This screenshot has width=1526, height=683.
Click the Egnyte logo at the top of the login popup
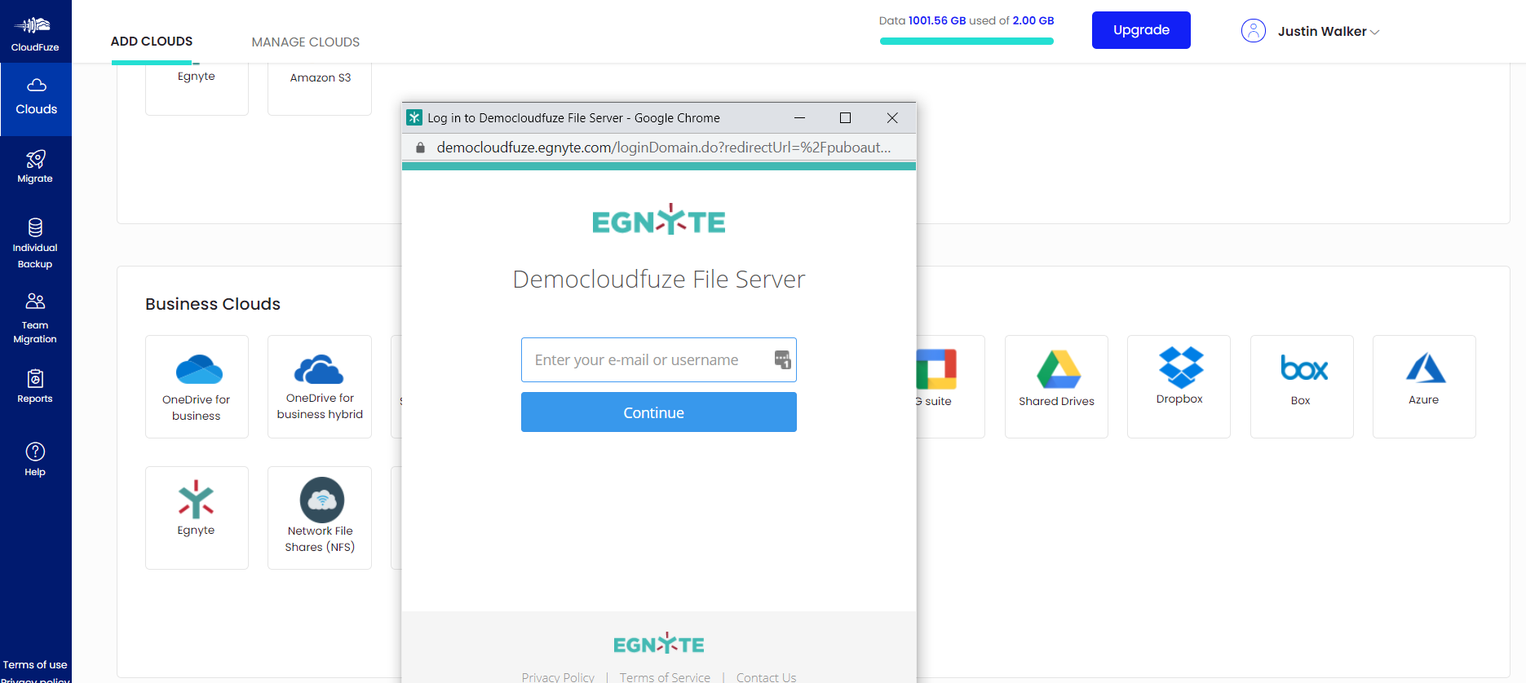[659, 219]
